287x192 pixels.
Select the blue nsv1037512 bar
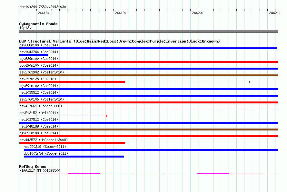point(148,123)
